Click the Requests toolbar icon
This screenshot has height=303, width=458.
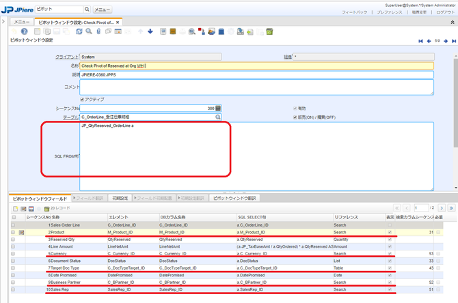click(x=211, y=31)
